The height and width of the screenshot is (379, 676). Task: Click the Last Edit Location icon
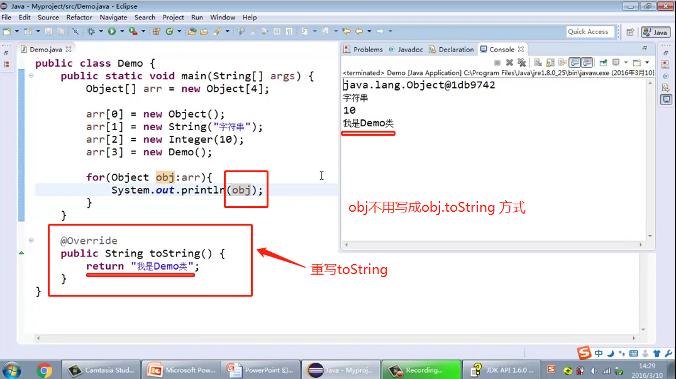(x=346, y=31)
